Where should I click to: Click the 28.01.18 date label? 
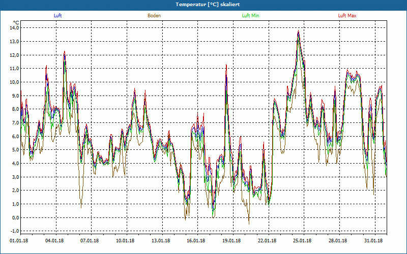pos(338,241)
